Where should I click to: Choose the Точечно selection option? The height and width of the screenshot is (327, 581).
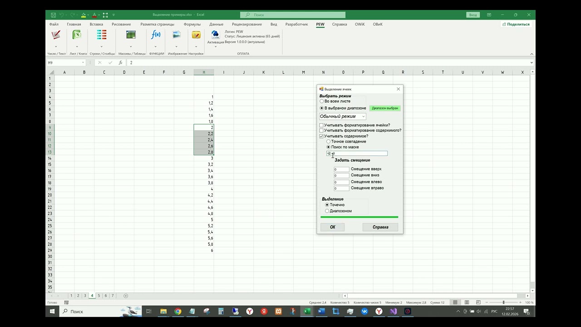coord(327,205)
